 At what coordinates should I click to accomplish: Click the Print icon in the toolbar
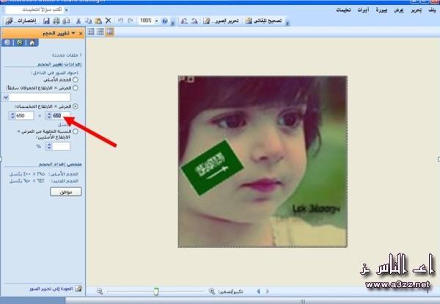click(56, 21)
